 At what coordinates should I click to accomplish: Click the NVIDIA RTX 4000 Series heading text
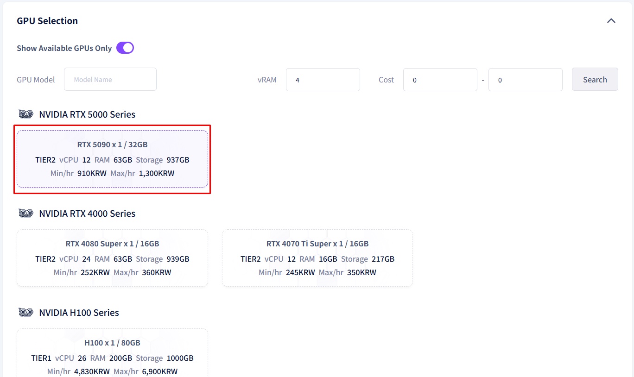coord(87,214)
